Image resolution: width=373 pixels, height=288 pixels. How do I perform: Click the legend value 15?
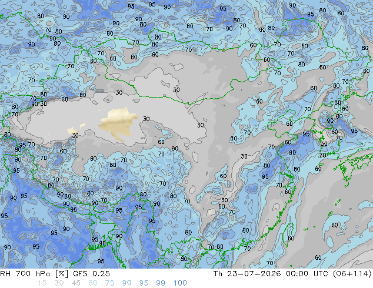point(42,283)
